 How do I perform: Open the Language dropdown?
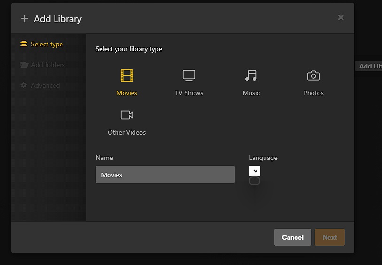pyautogui.click(x=255, y=171)
